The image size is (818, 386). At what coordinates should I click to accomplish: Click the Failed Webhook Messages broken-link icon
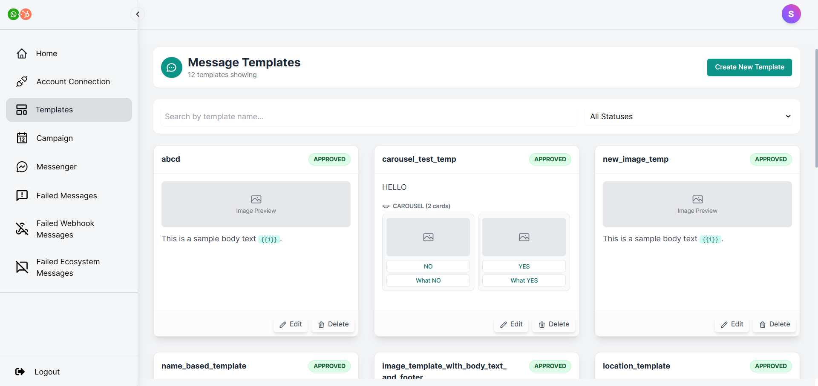coord(22,229)
